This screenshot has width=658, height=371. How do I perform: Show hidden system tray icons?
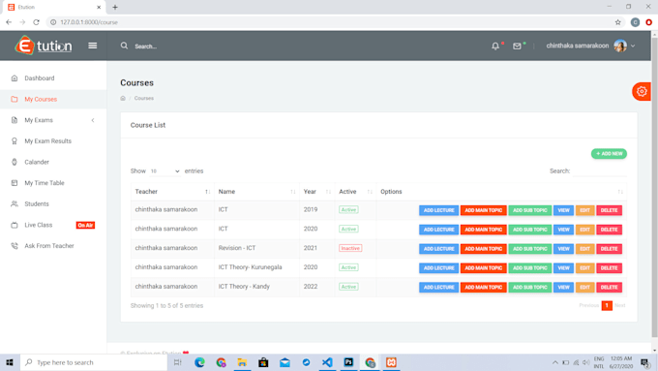point(555,362)
